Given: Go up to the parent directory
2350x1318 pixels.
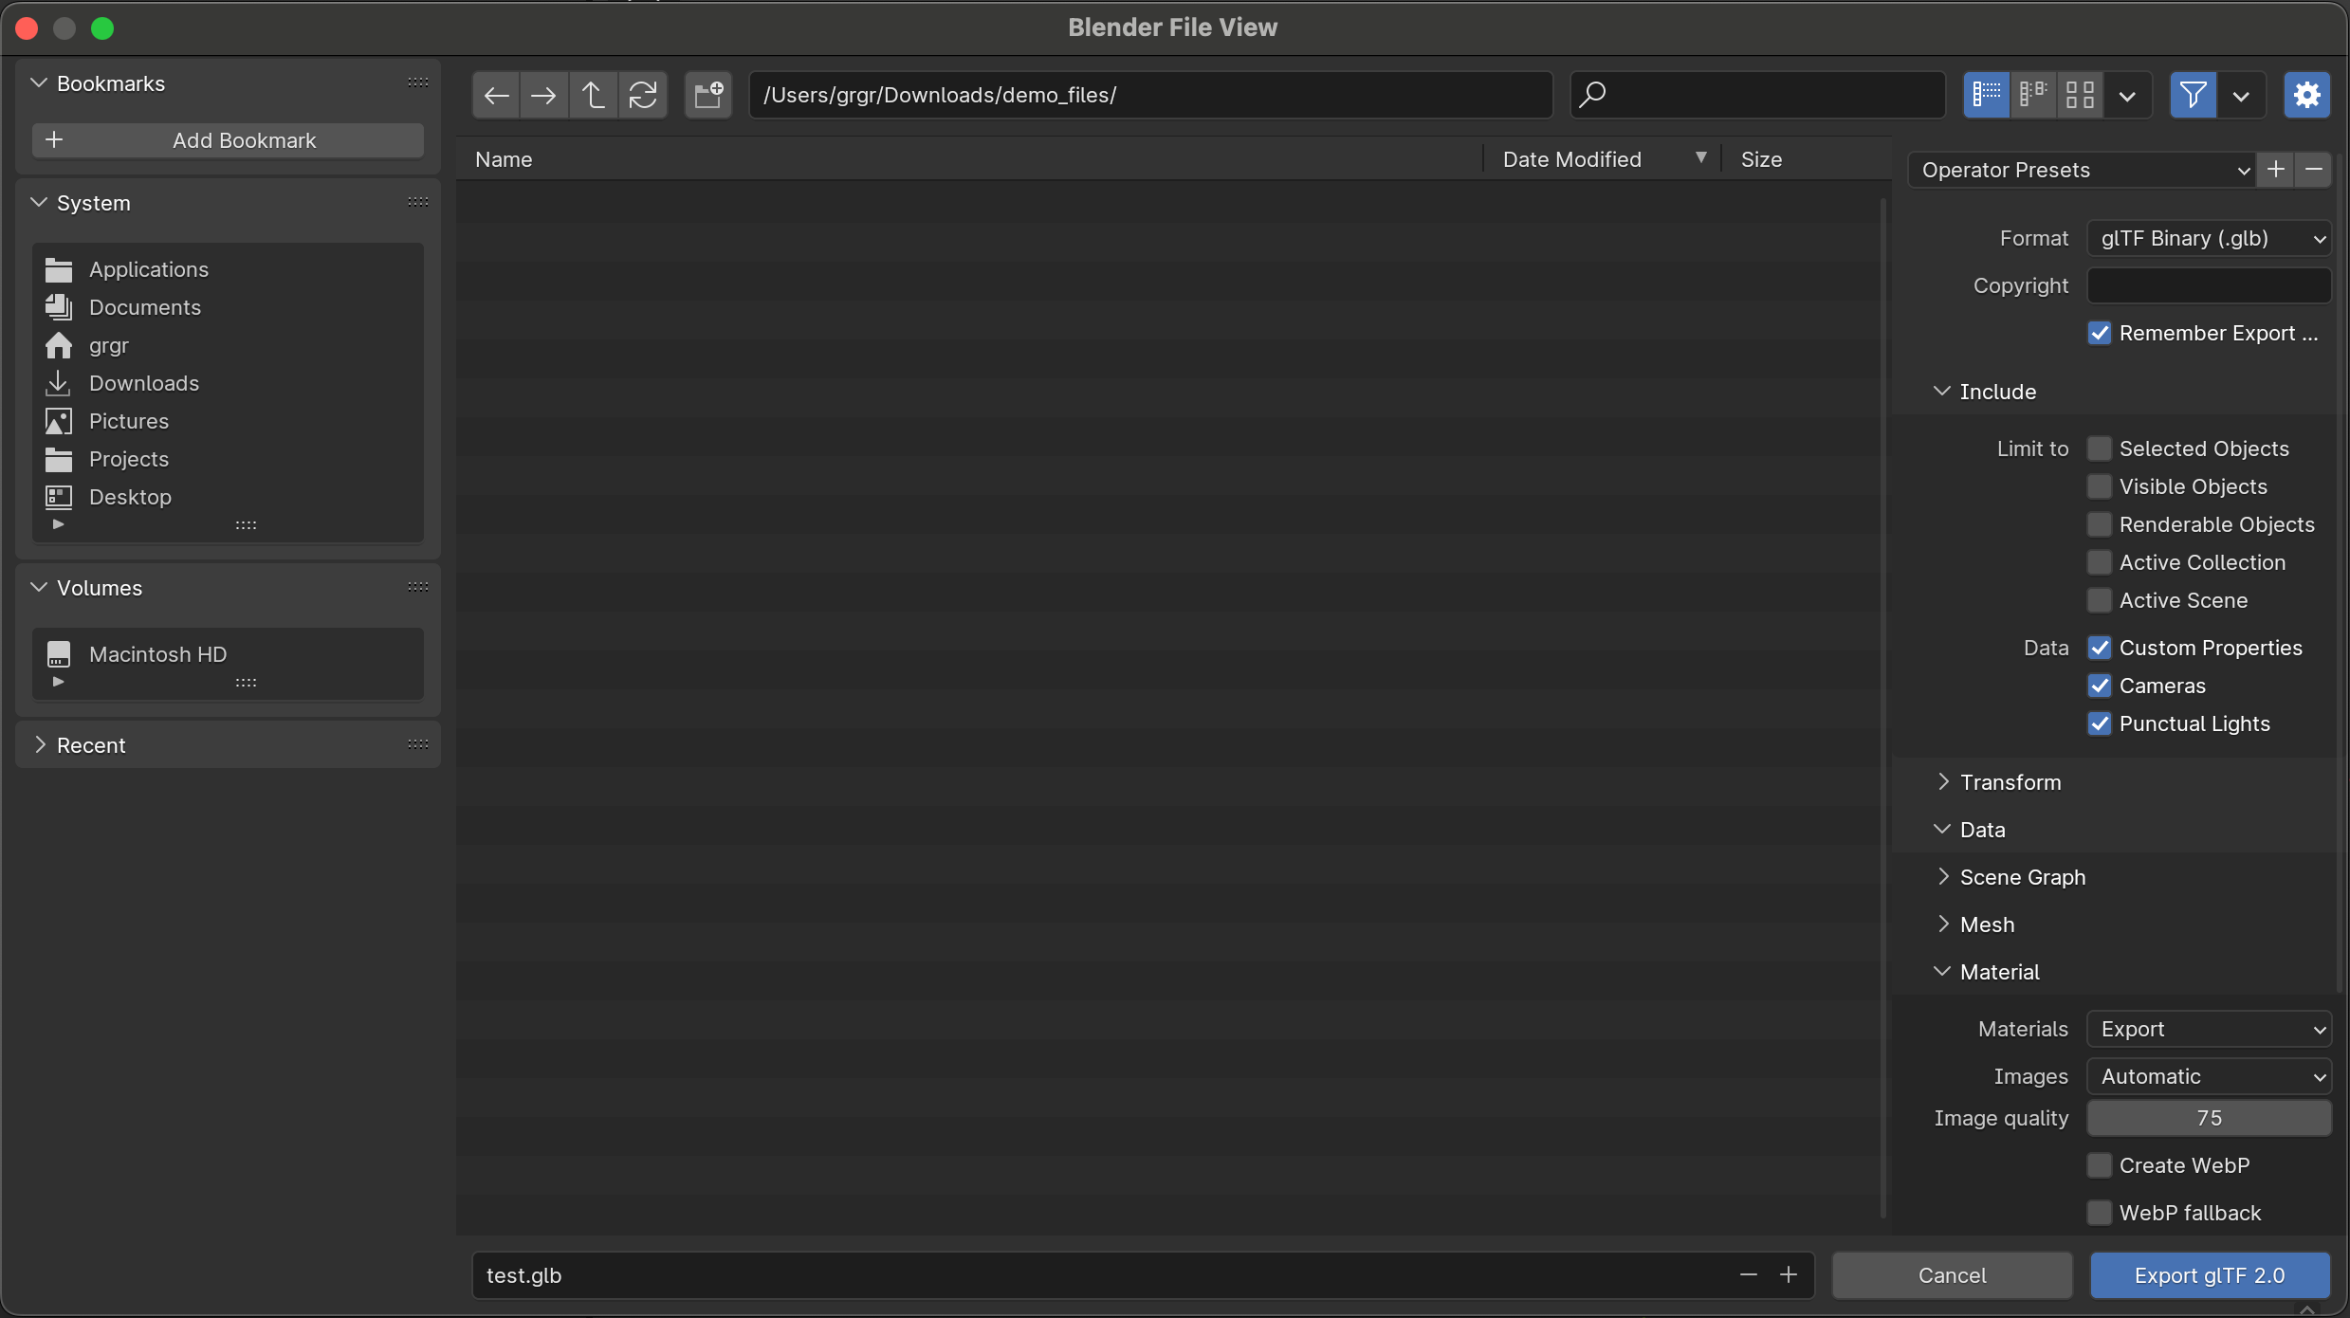Looking at the screenshot, I should (593, 95).
